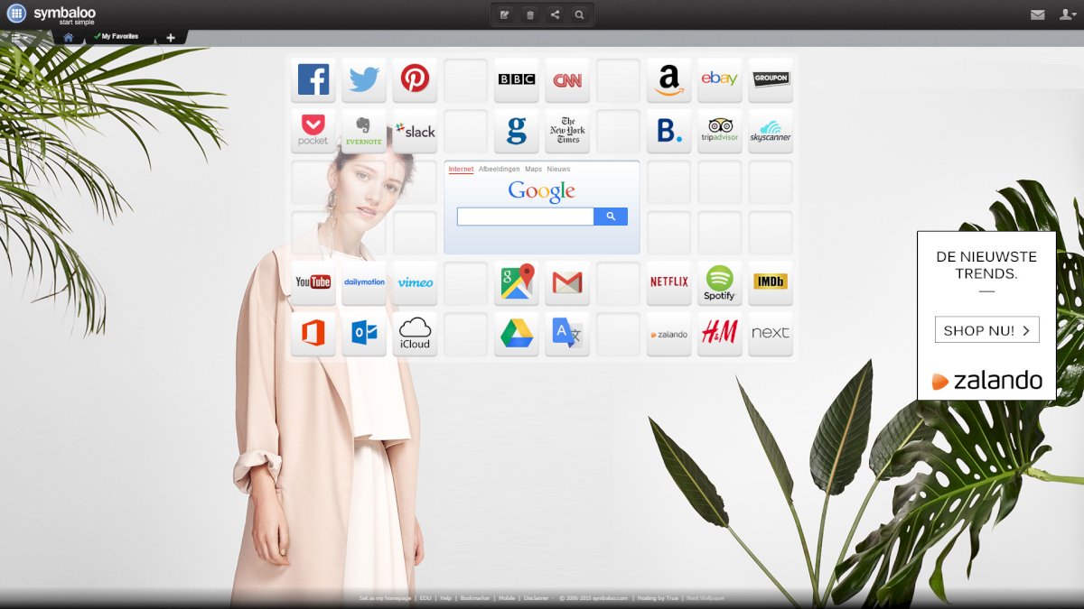Open the Zalando tile
The width and height of the screenshot is (1084, 609).
point(669,334)
